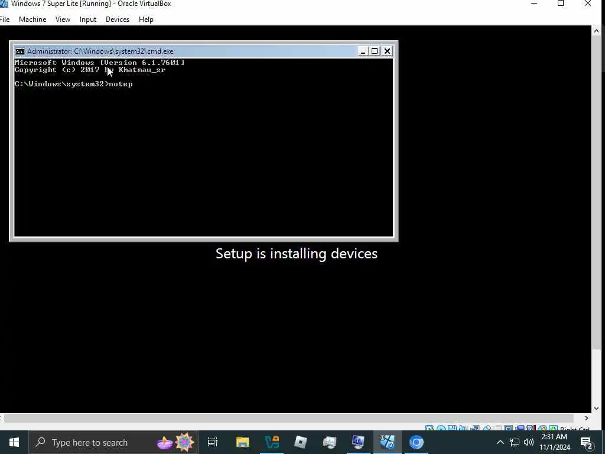Open the Chromium browser from the taskbar

(x=417, y=442)
